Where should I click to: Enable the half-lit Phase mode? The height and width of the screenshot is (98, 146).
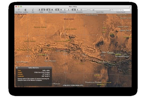pyautogui.click(x=48, y=10)
